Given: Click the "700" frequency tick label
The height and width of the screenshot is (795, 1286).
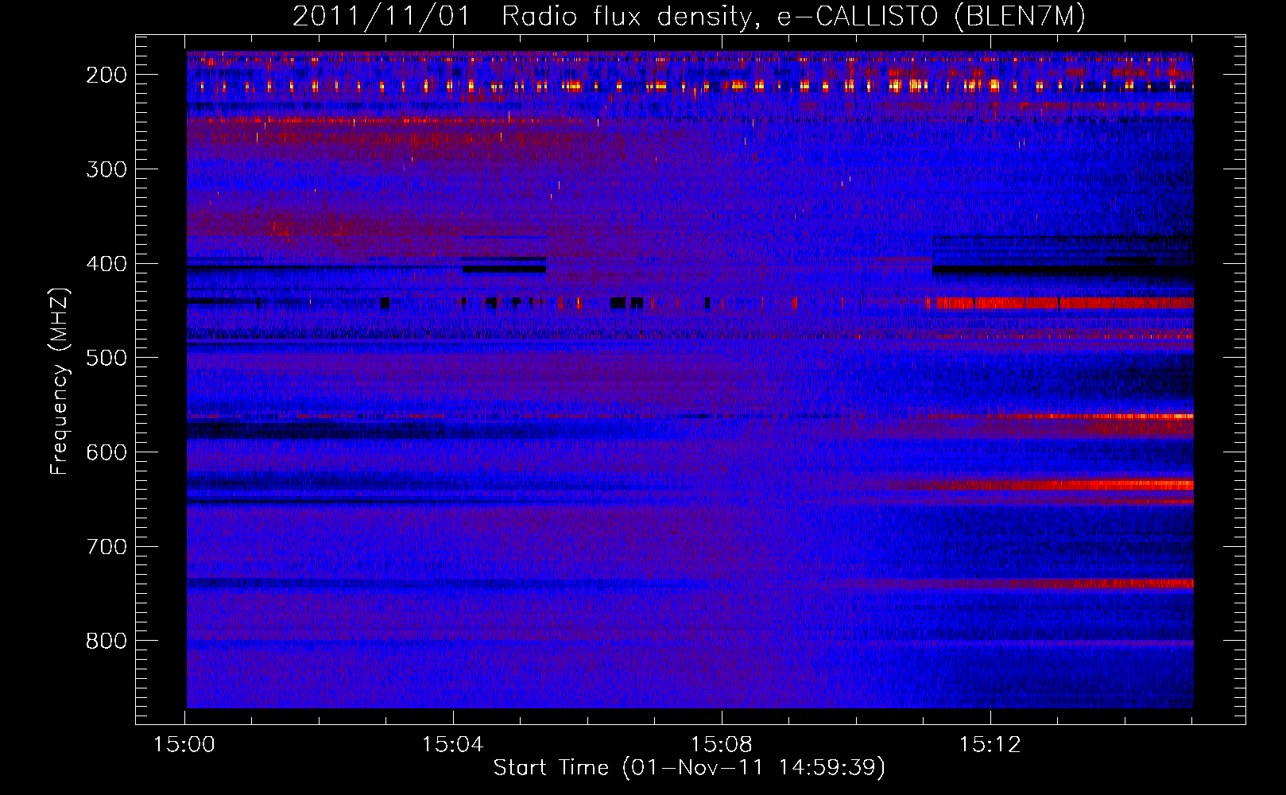Looking at the screenshot, I should tap(107, 547).
